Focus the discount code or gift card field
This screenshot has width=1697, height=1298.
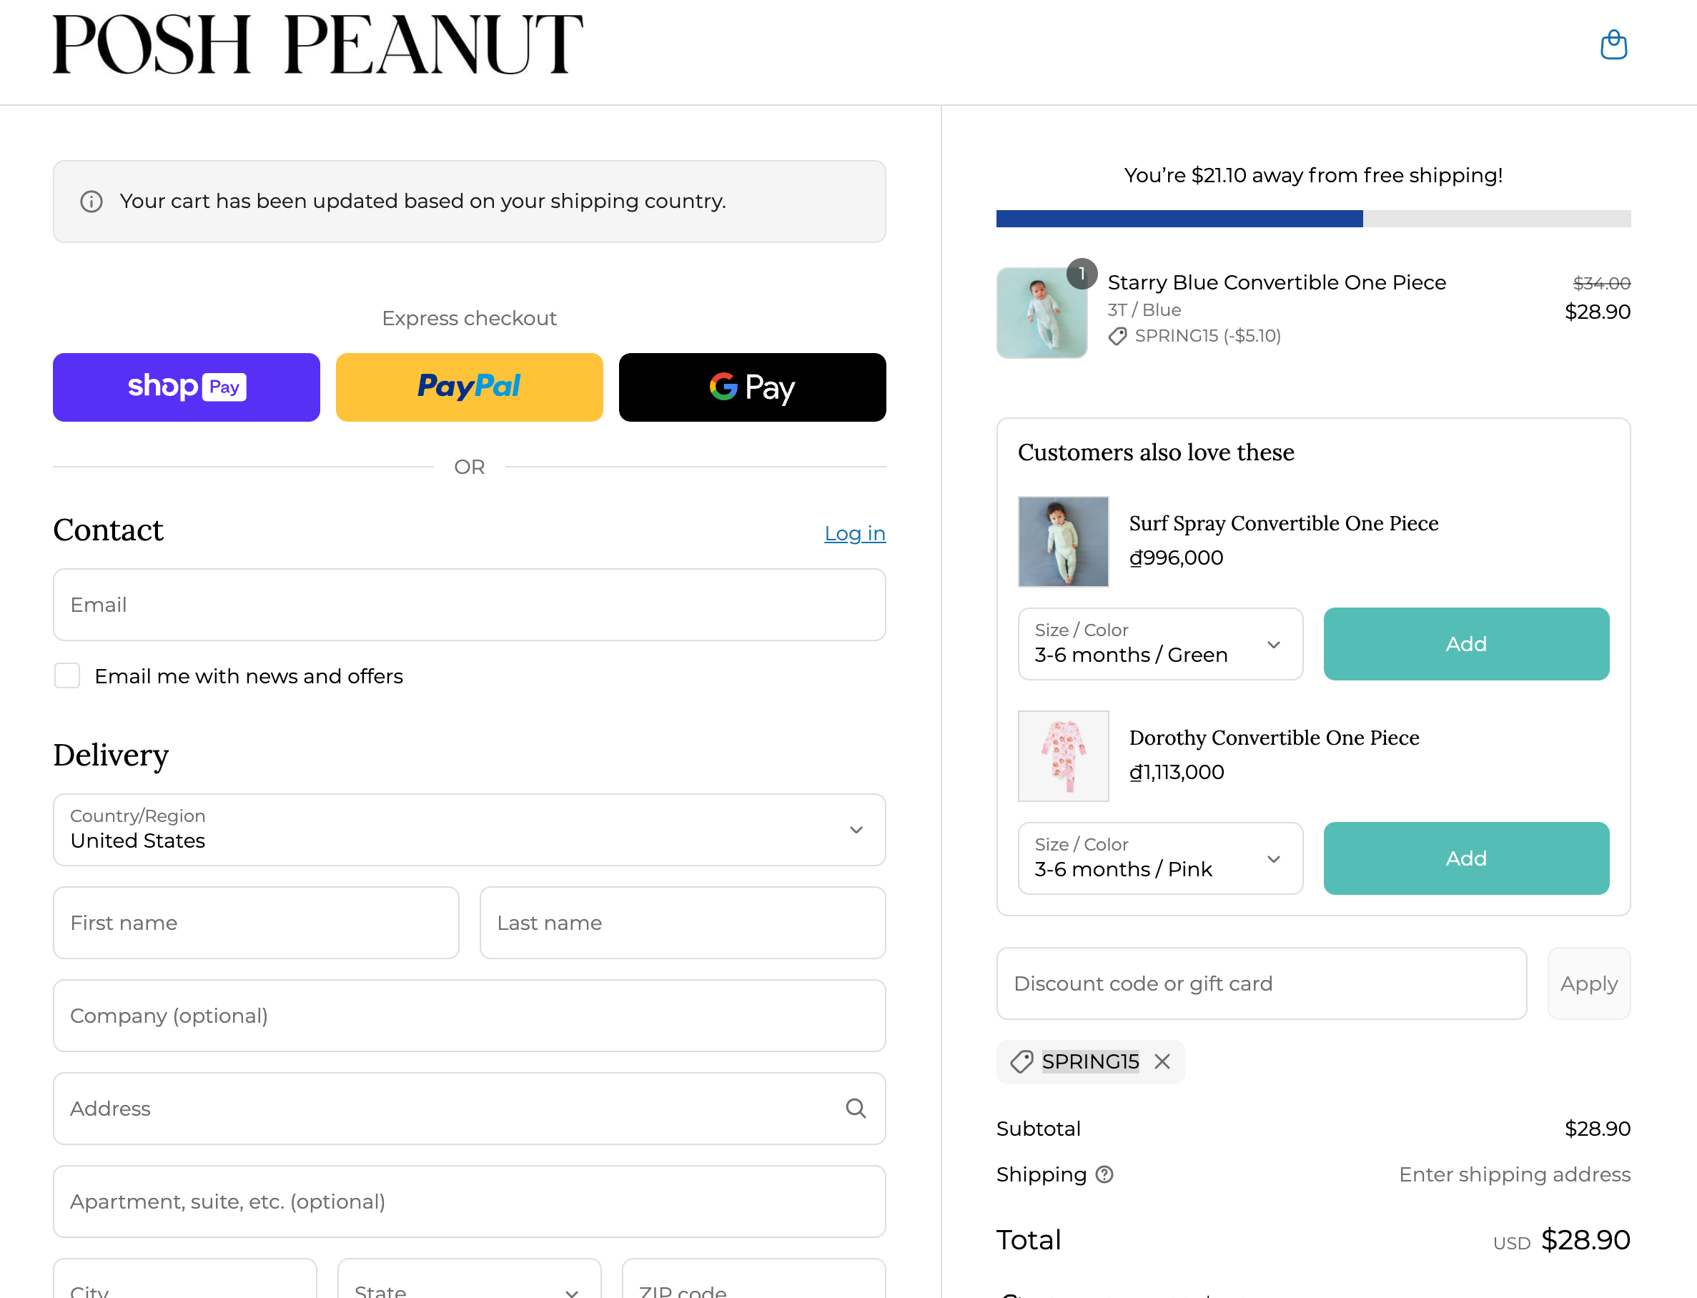(1261, 984)
